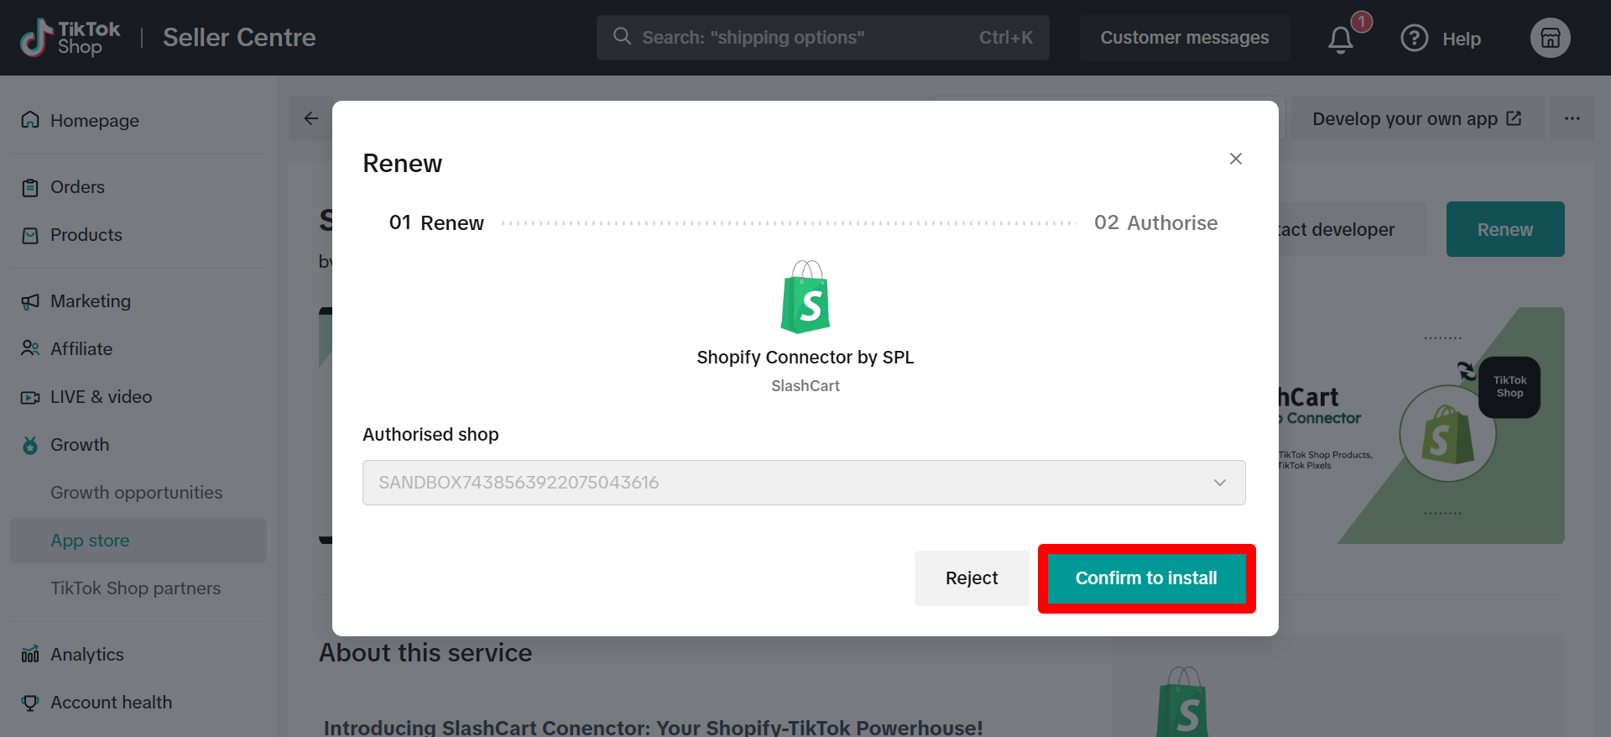Click the notification bell icon
This screenshot has width=1611, height=737.
pos(1340,39)
